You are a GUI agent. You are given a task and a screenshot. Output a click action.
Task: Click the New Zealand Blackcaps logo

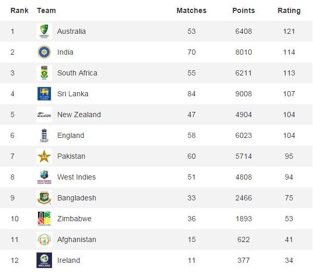tap(44, 115)
